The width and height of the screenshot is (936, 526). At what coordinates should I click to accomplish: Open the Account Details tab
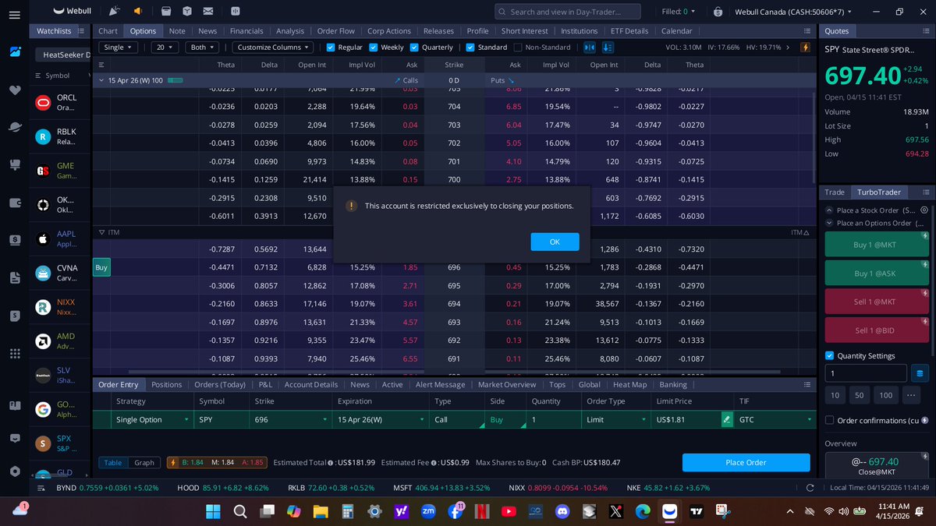[x=311, y=384]
